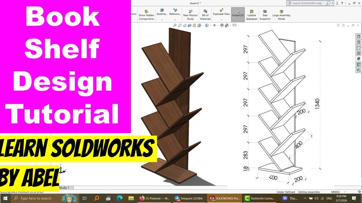Open View Settings monitor icon
Screen dimensions: 362x203
(234, 25)
